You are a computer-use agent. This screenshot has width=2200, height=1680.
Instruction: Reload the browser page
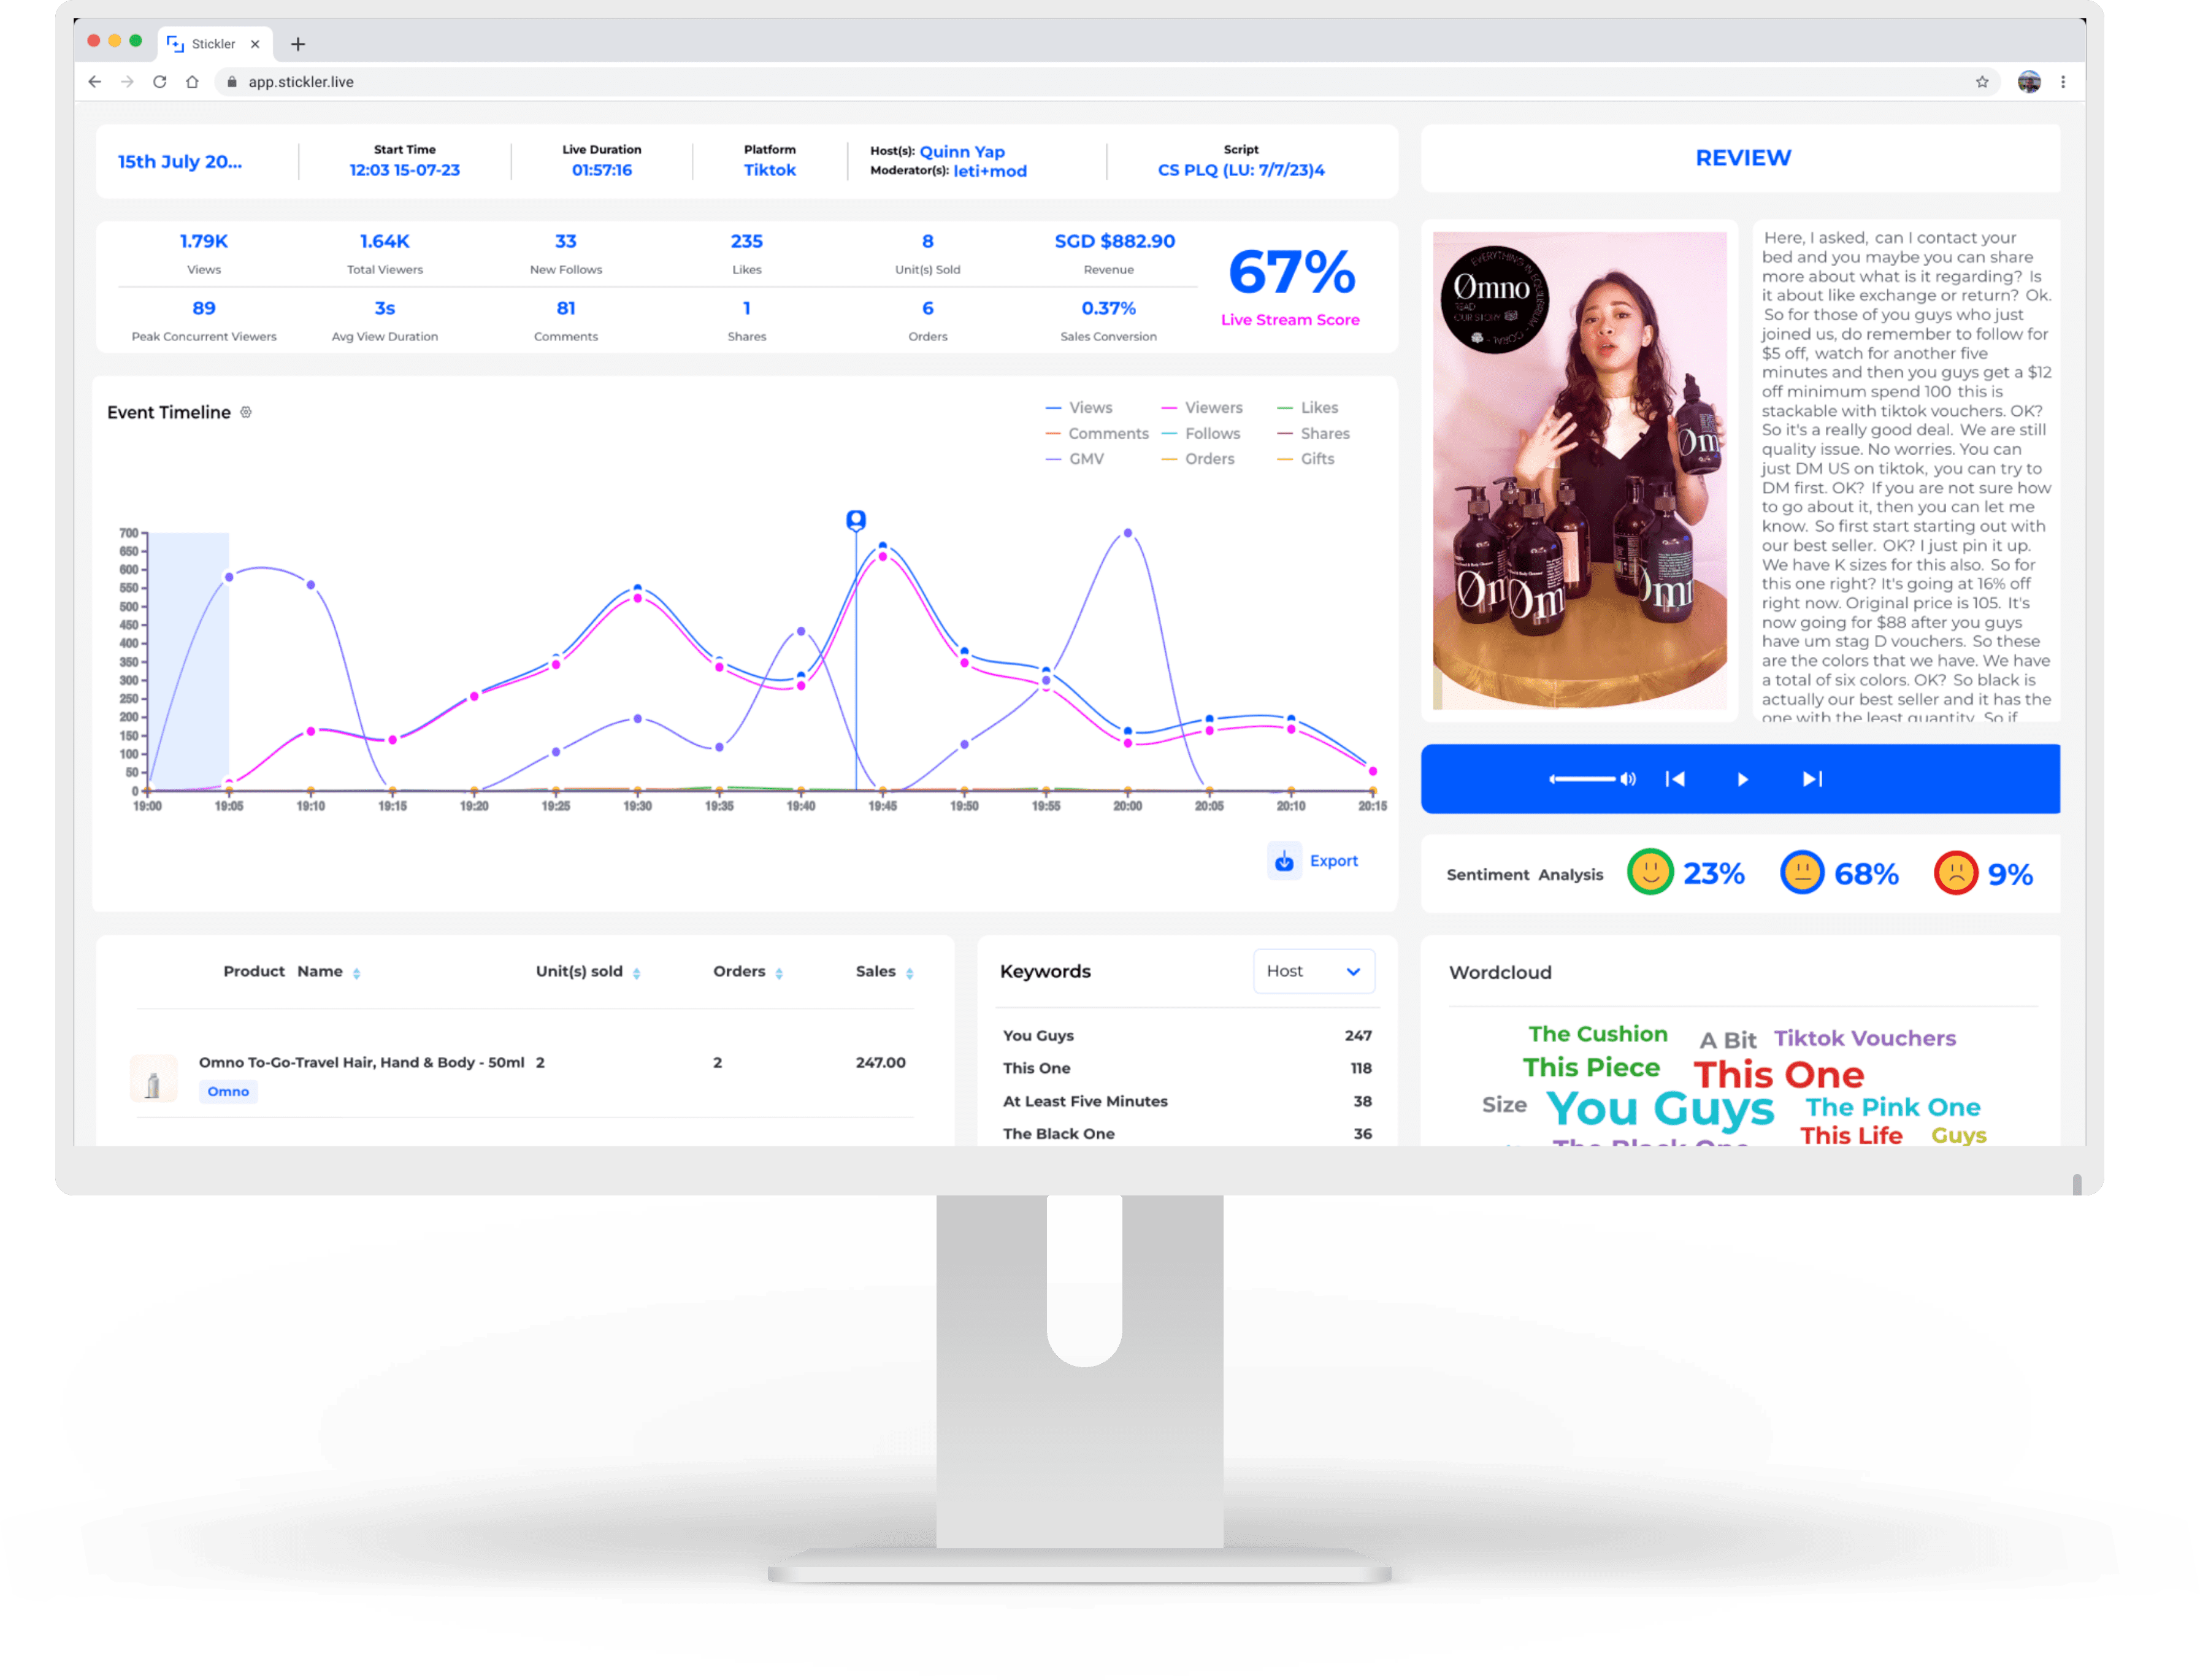(160, 82)
